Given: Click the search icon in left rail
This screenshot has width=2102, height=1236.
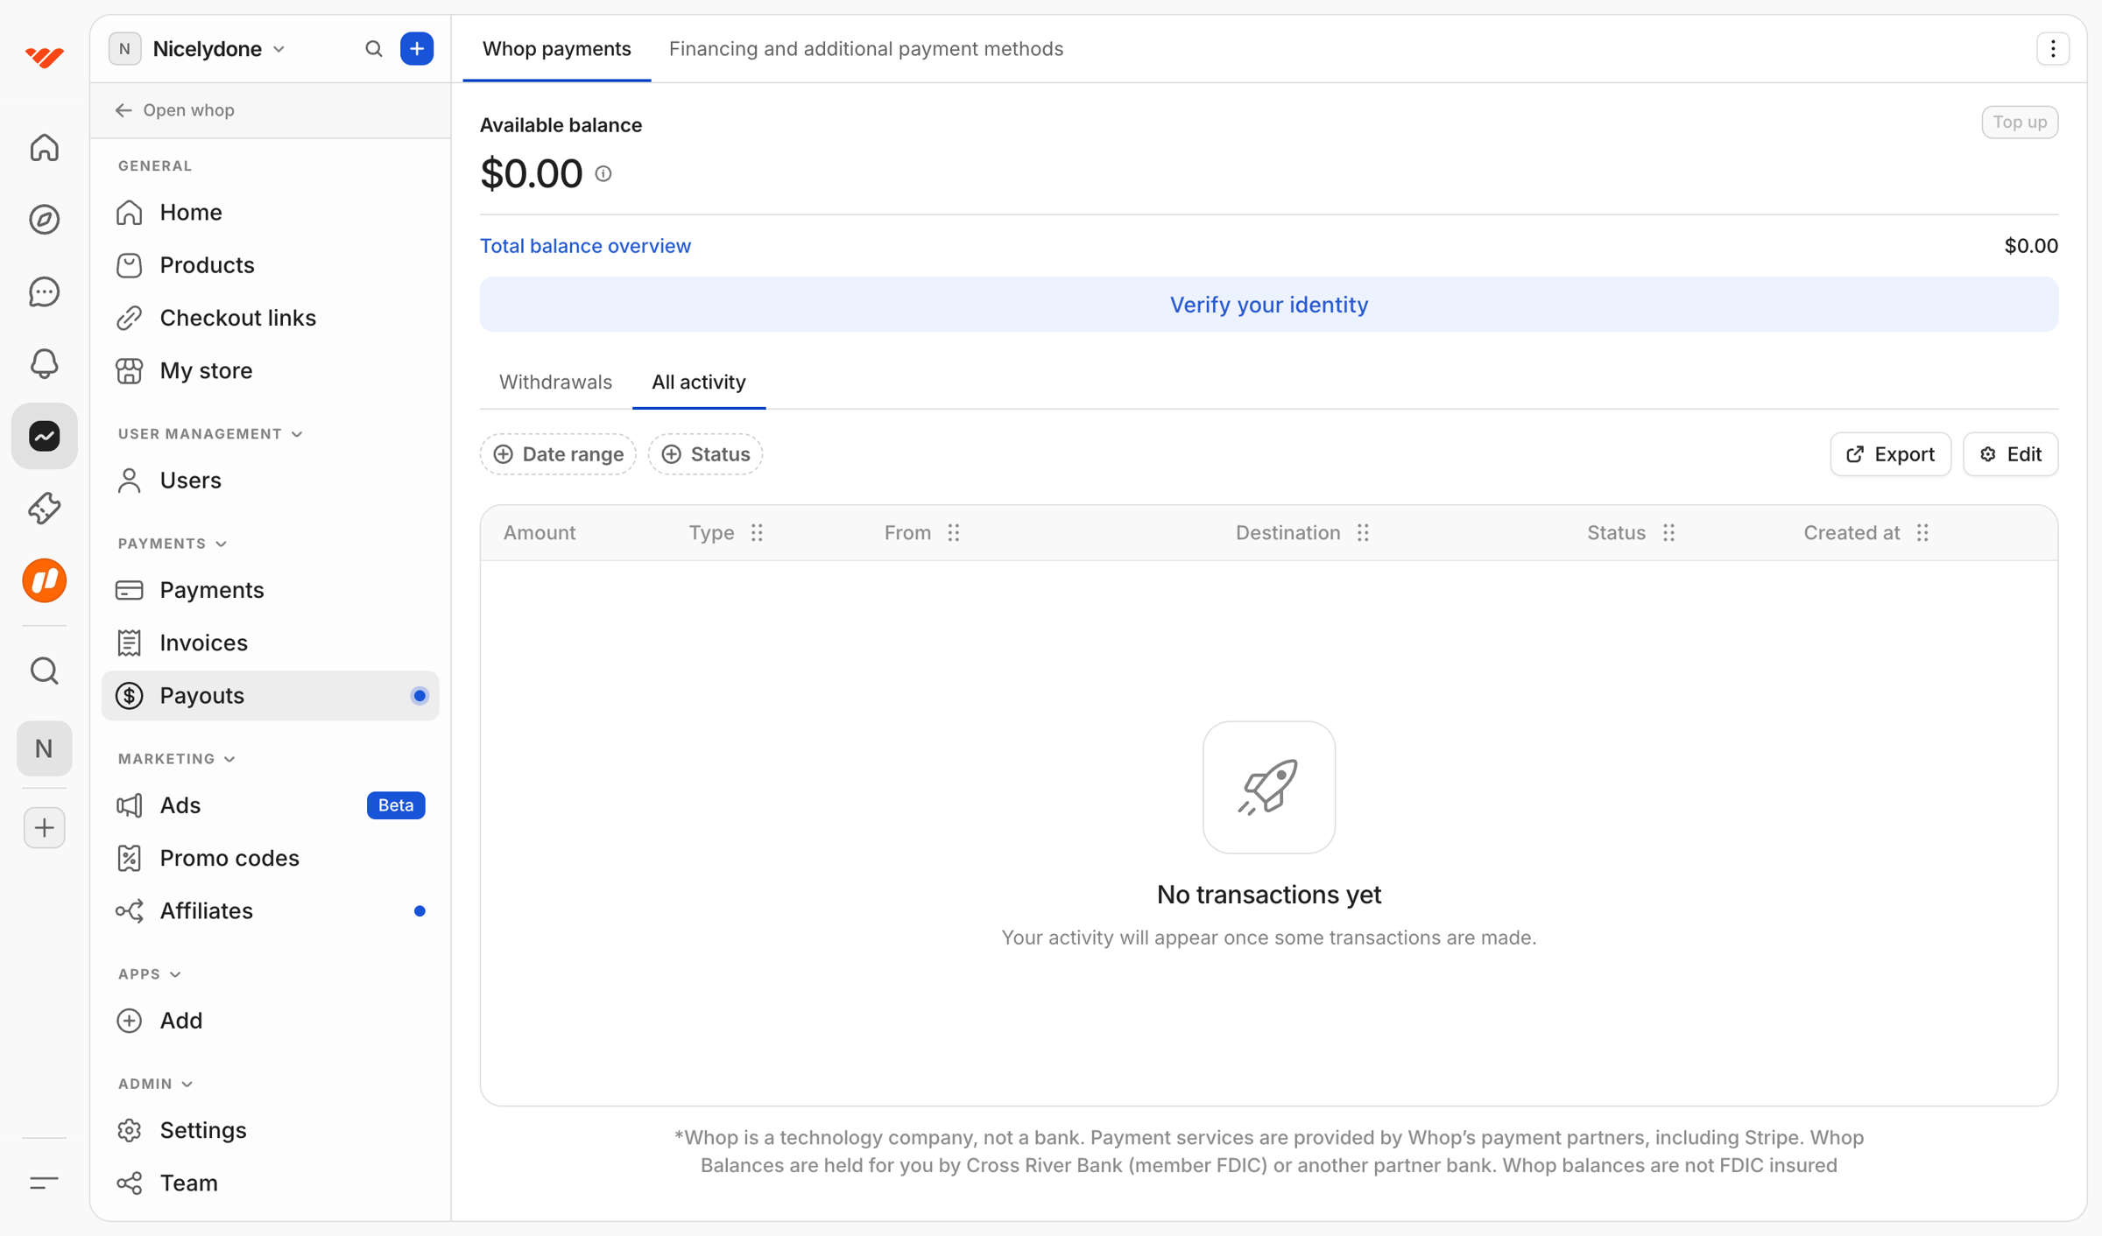Looking at the screenshot, I should 44,671.
